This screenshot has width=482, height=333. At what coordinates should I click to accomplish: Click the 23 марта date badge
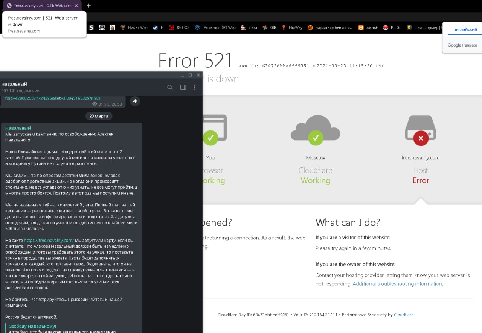(99, 116)
